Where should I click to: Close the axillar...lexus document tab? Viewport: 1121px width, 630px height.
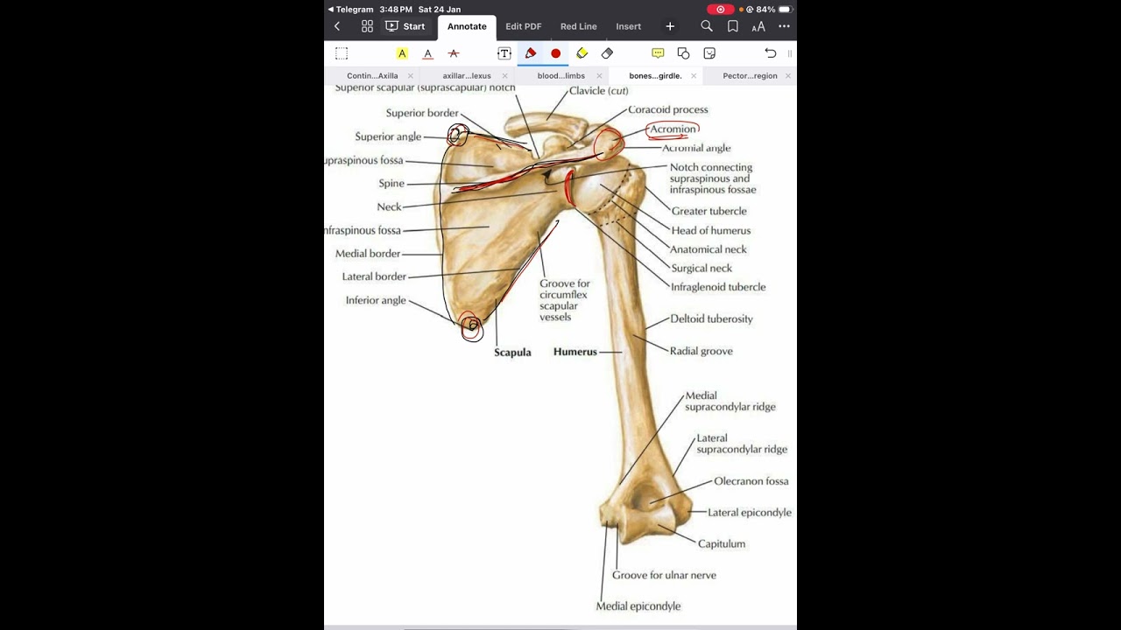(505, 76)
